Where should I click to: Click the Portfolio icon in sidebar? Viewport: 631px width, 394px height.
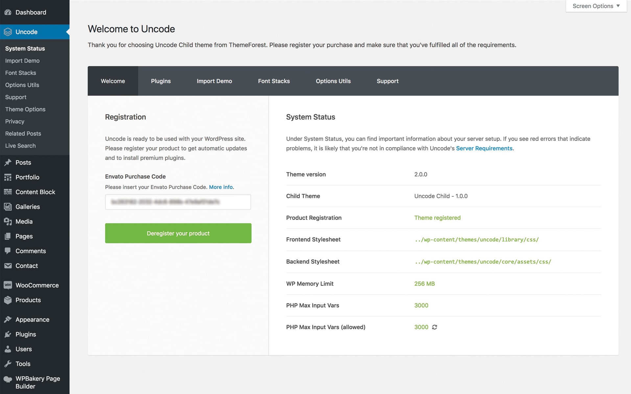8,177
